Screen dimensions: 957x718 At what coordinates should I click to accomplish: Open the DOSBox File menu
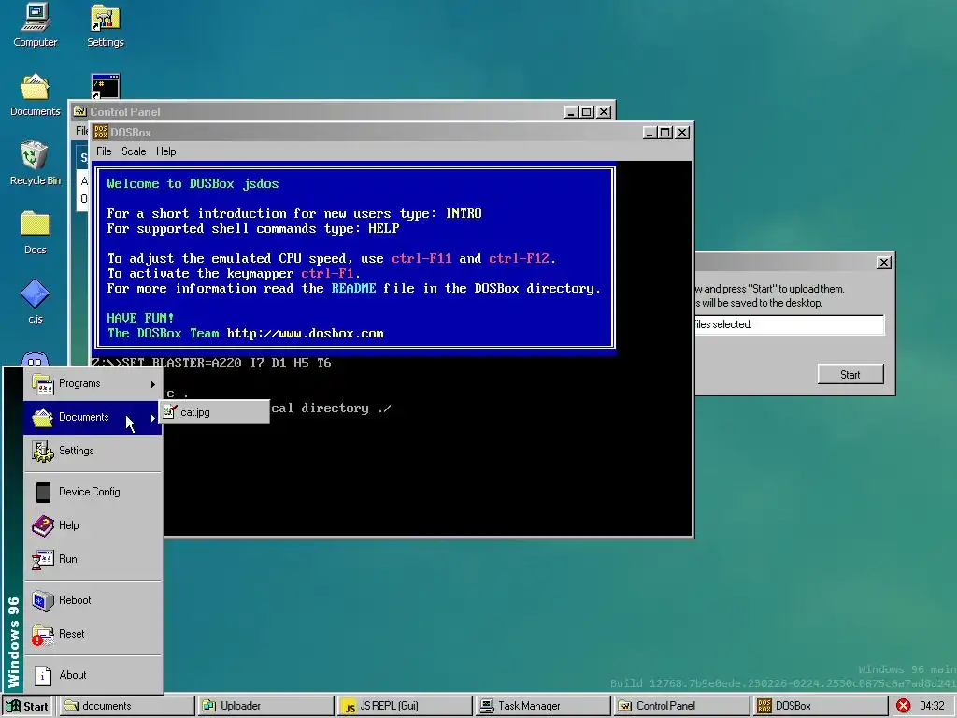click(104, 151)
